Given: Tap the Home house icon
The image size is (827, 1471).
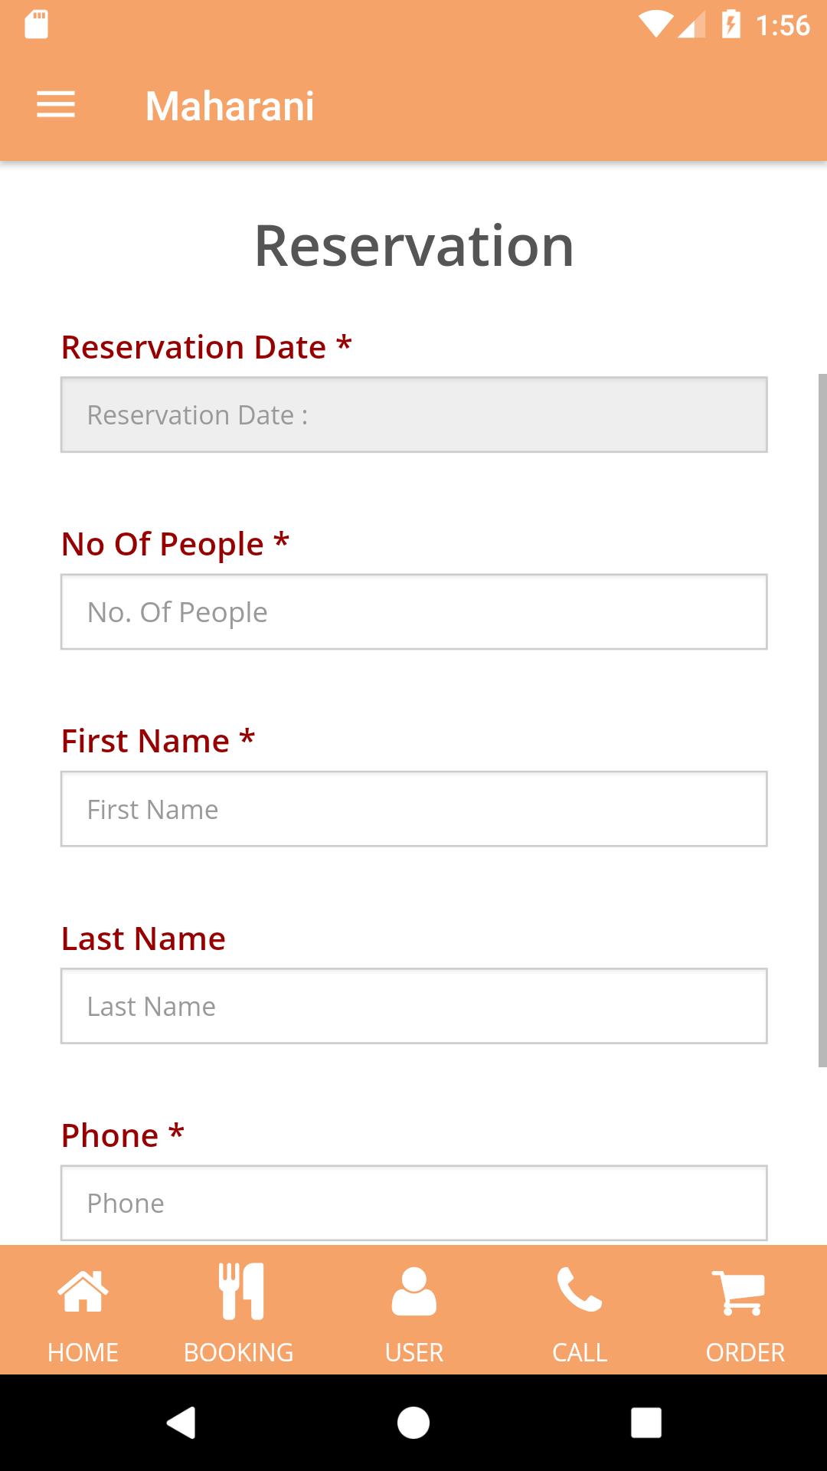Looking at the screenshot, I should [83, 1291].
